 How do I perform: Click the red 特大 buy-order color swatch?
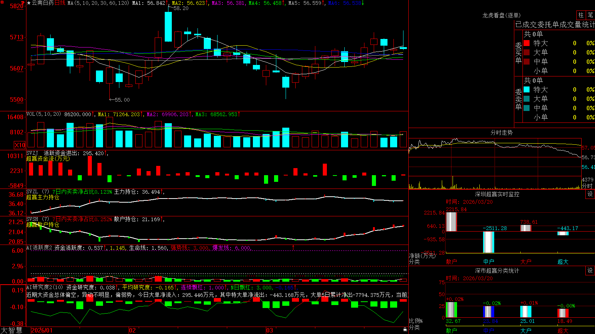coord(527,43)
